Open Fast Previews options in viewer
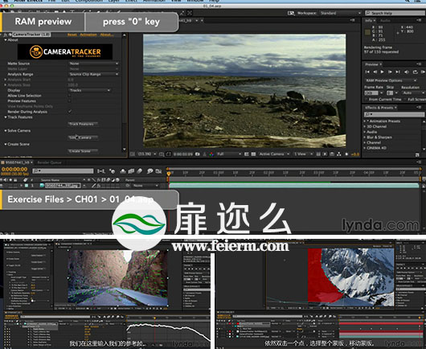 [325, 154]
